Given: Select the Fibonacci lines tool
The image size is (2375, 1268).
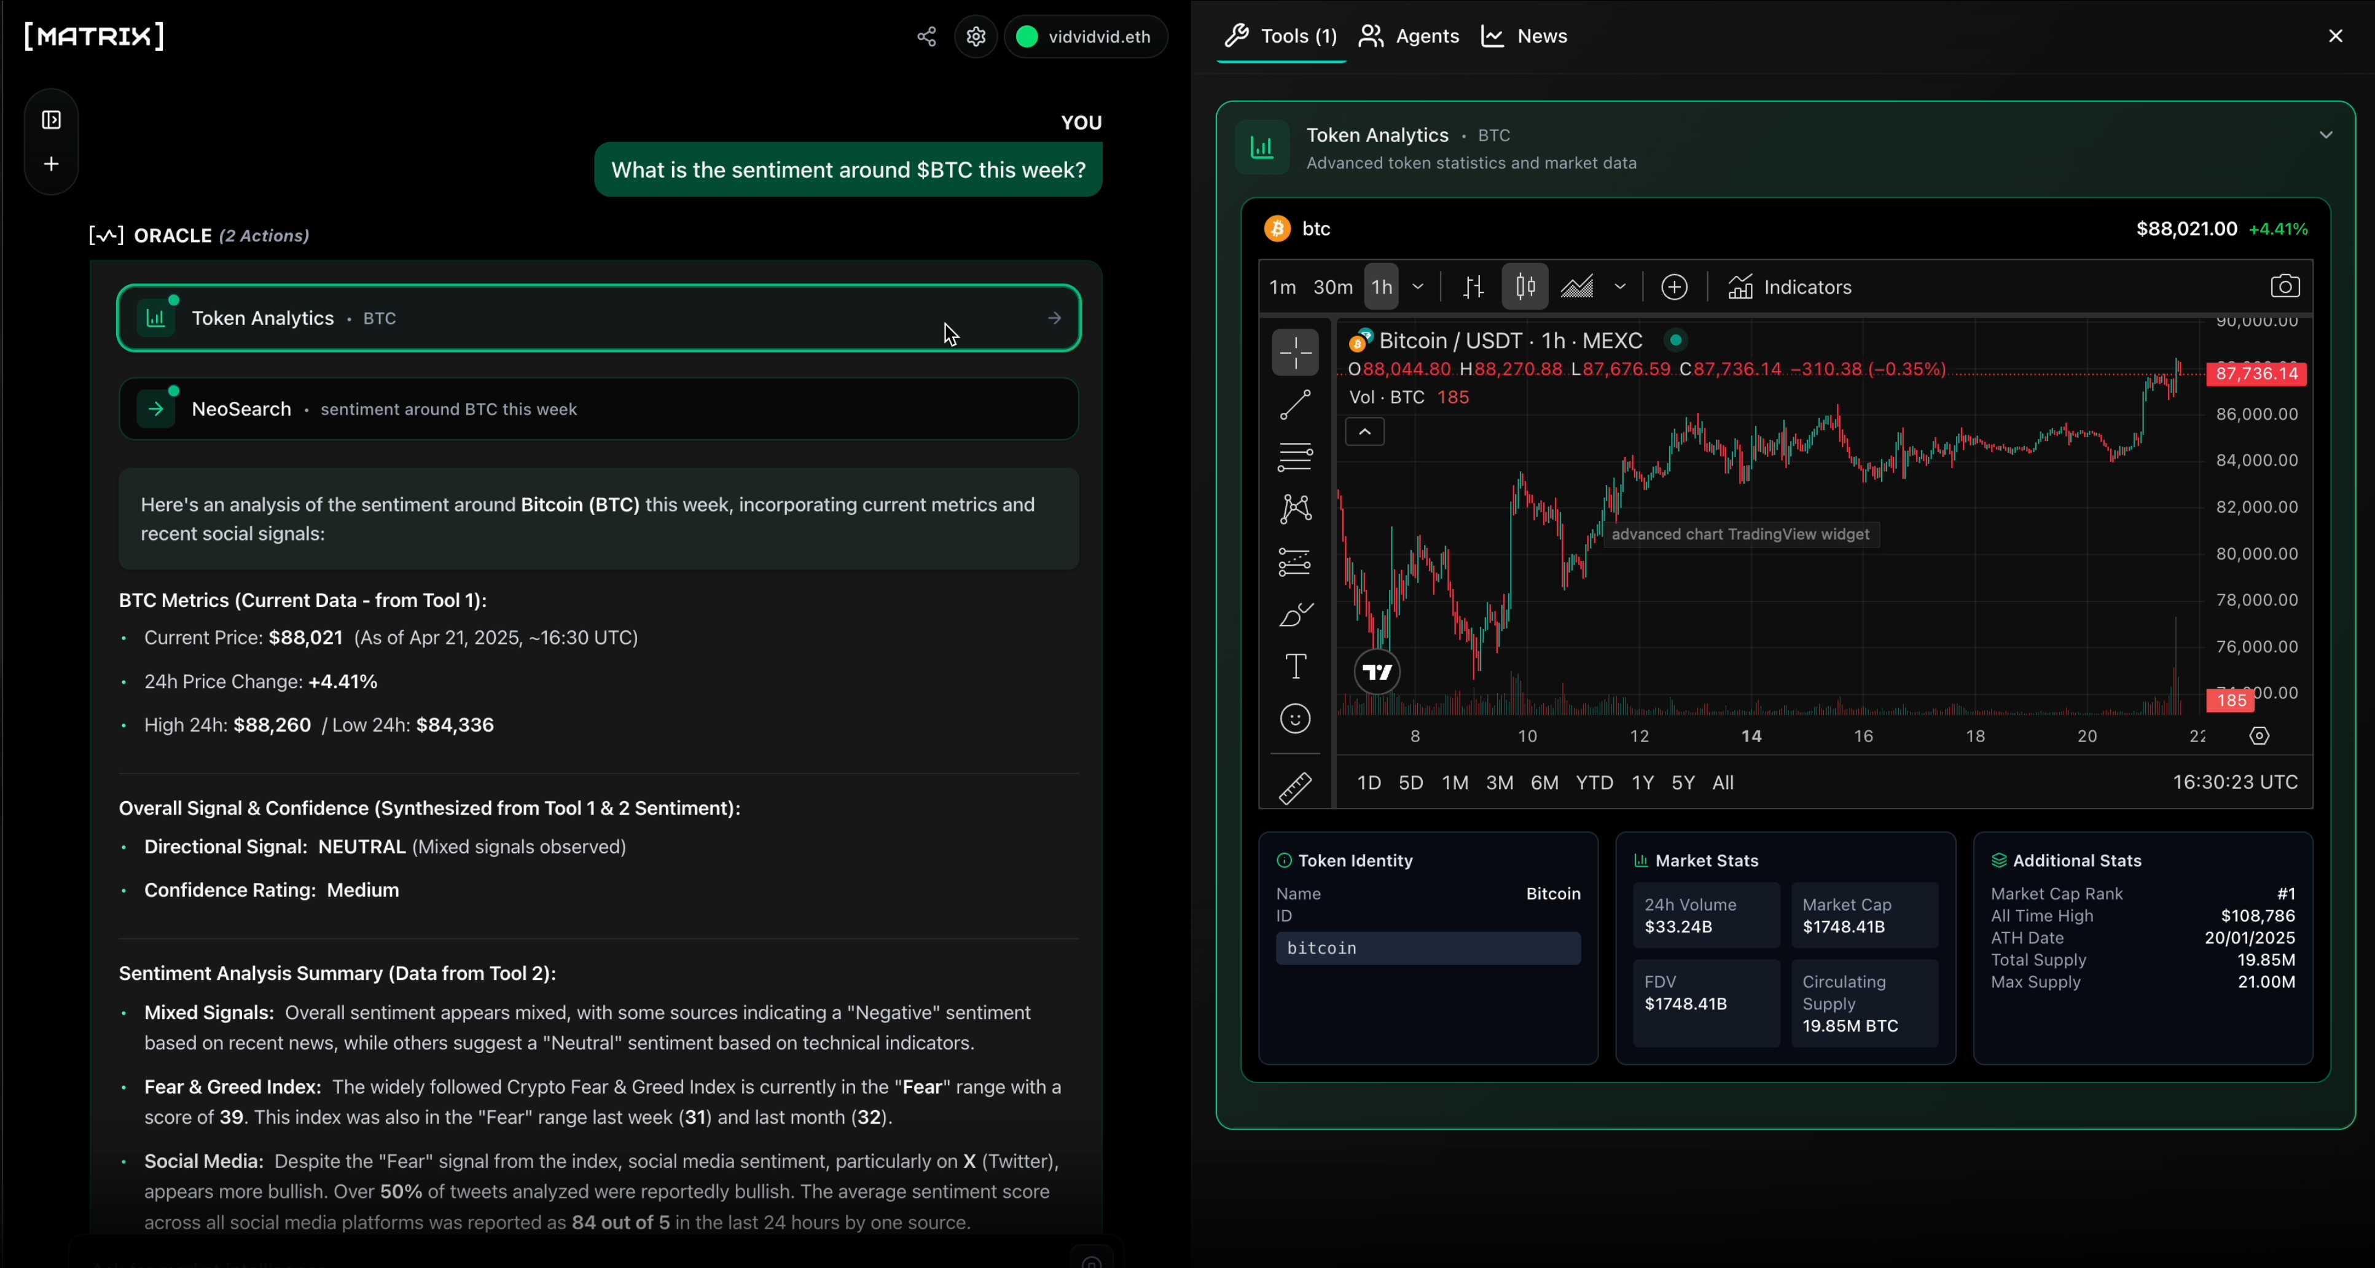Looking at the screenshot, I should pyautogui.click(x=1296, y=456).
